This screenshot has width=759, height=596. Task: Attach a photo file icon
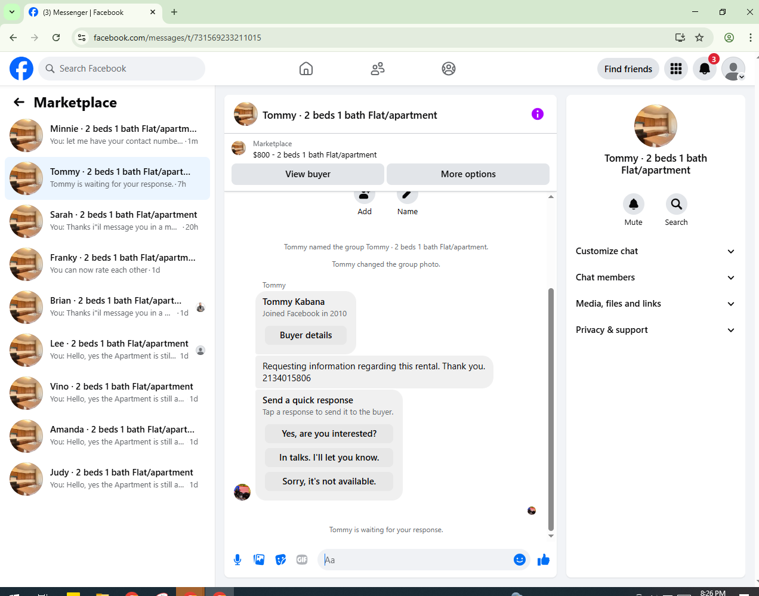[x=259, y=560]
